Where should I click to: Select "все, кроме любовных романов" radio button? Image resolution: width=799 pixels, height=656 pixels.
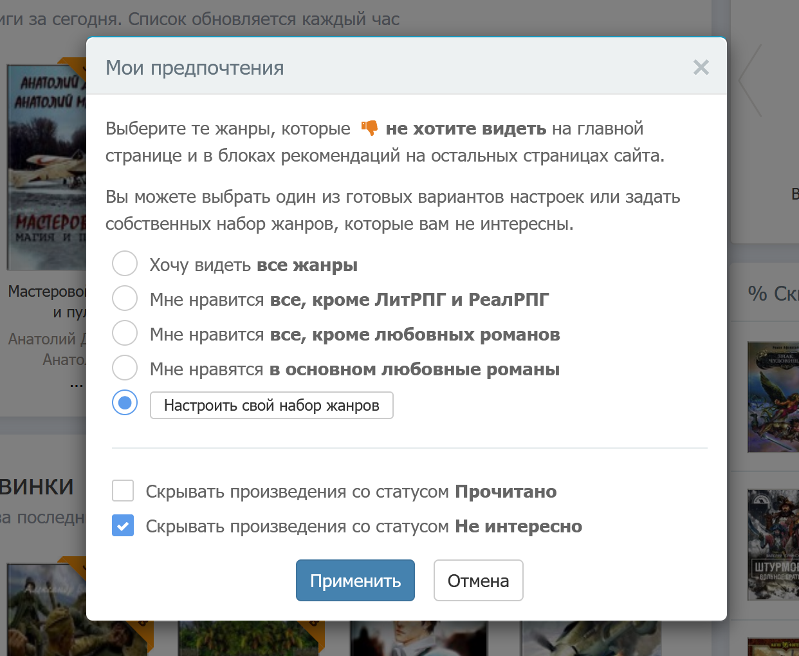point(125,333)
